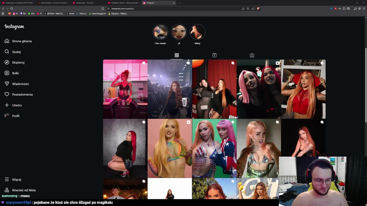Open the 'I luv music' story highlight
367x206 pixels.
[x=160, y=32]
